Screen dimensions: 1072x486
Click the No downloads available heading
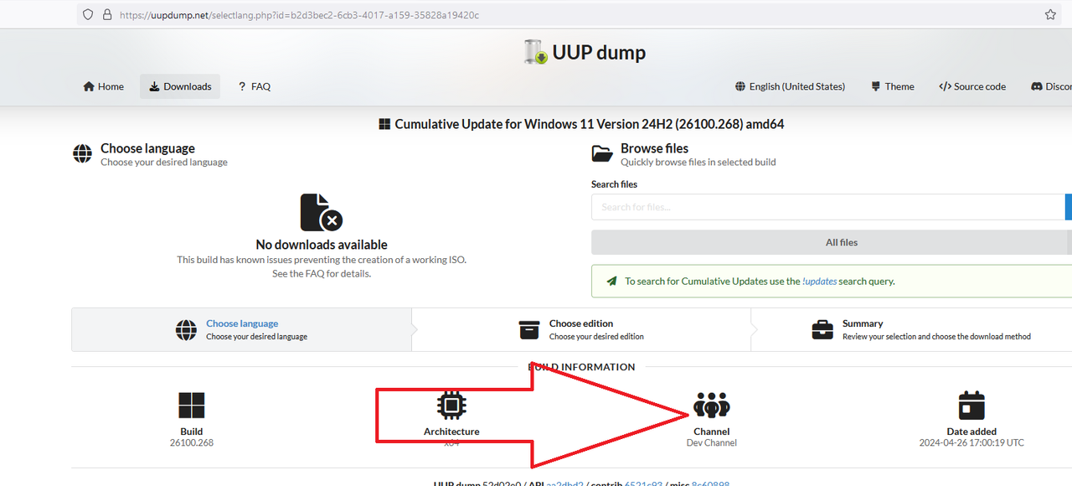[322, 245]
